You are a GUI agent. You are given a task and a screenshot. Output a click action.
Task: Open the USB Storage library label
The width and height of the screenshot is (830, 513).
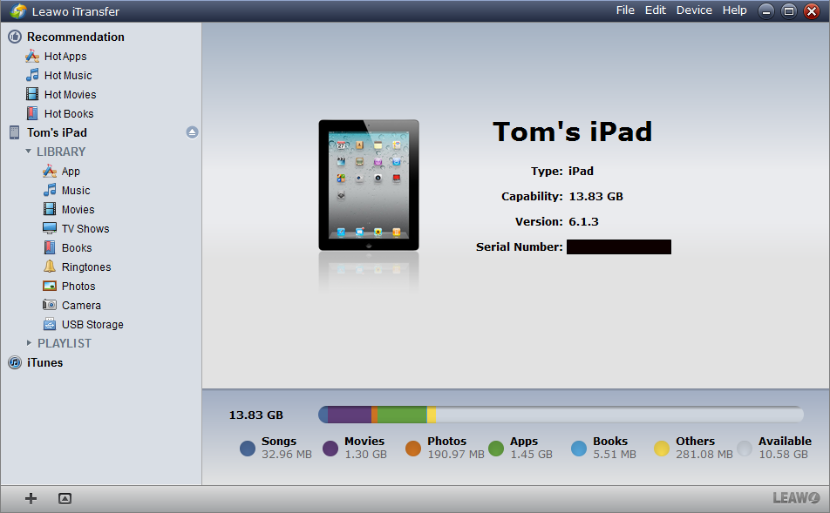pyautogui.click(x=92, y=325)
